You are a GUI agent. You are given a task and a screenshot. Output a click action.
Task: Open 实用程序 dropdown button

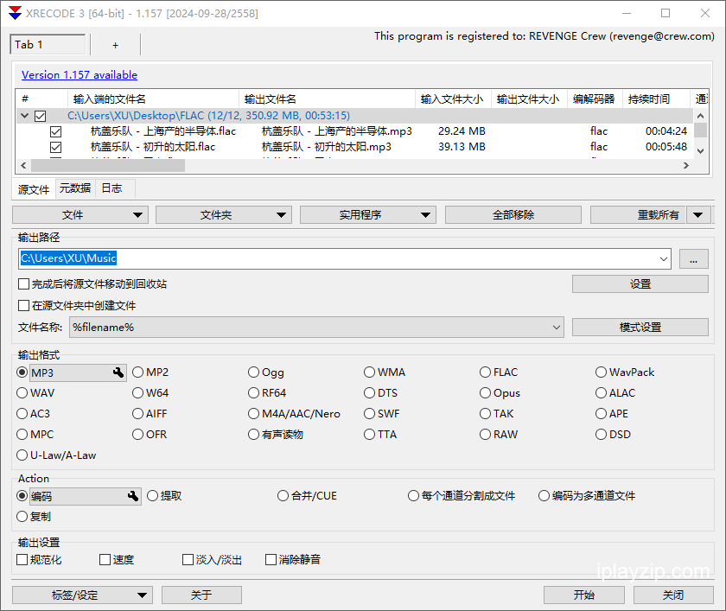click(368, 215)
